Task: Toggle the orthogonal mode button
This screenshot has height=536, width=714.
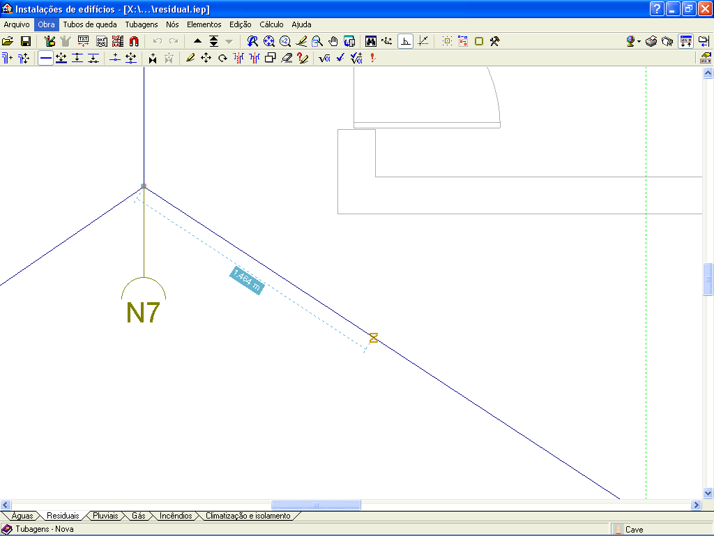Action: pyautogui.click(x=406, y=41)
